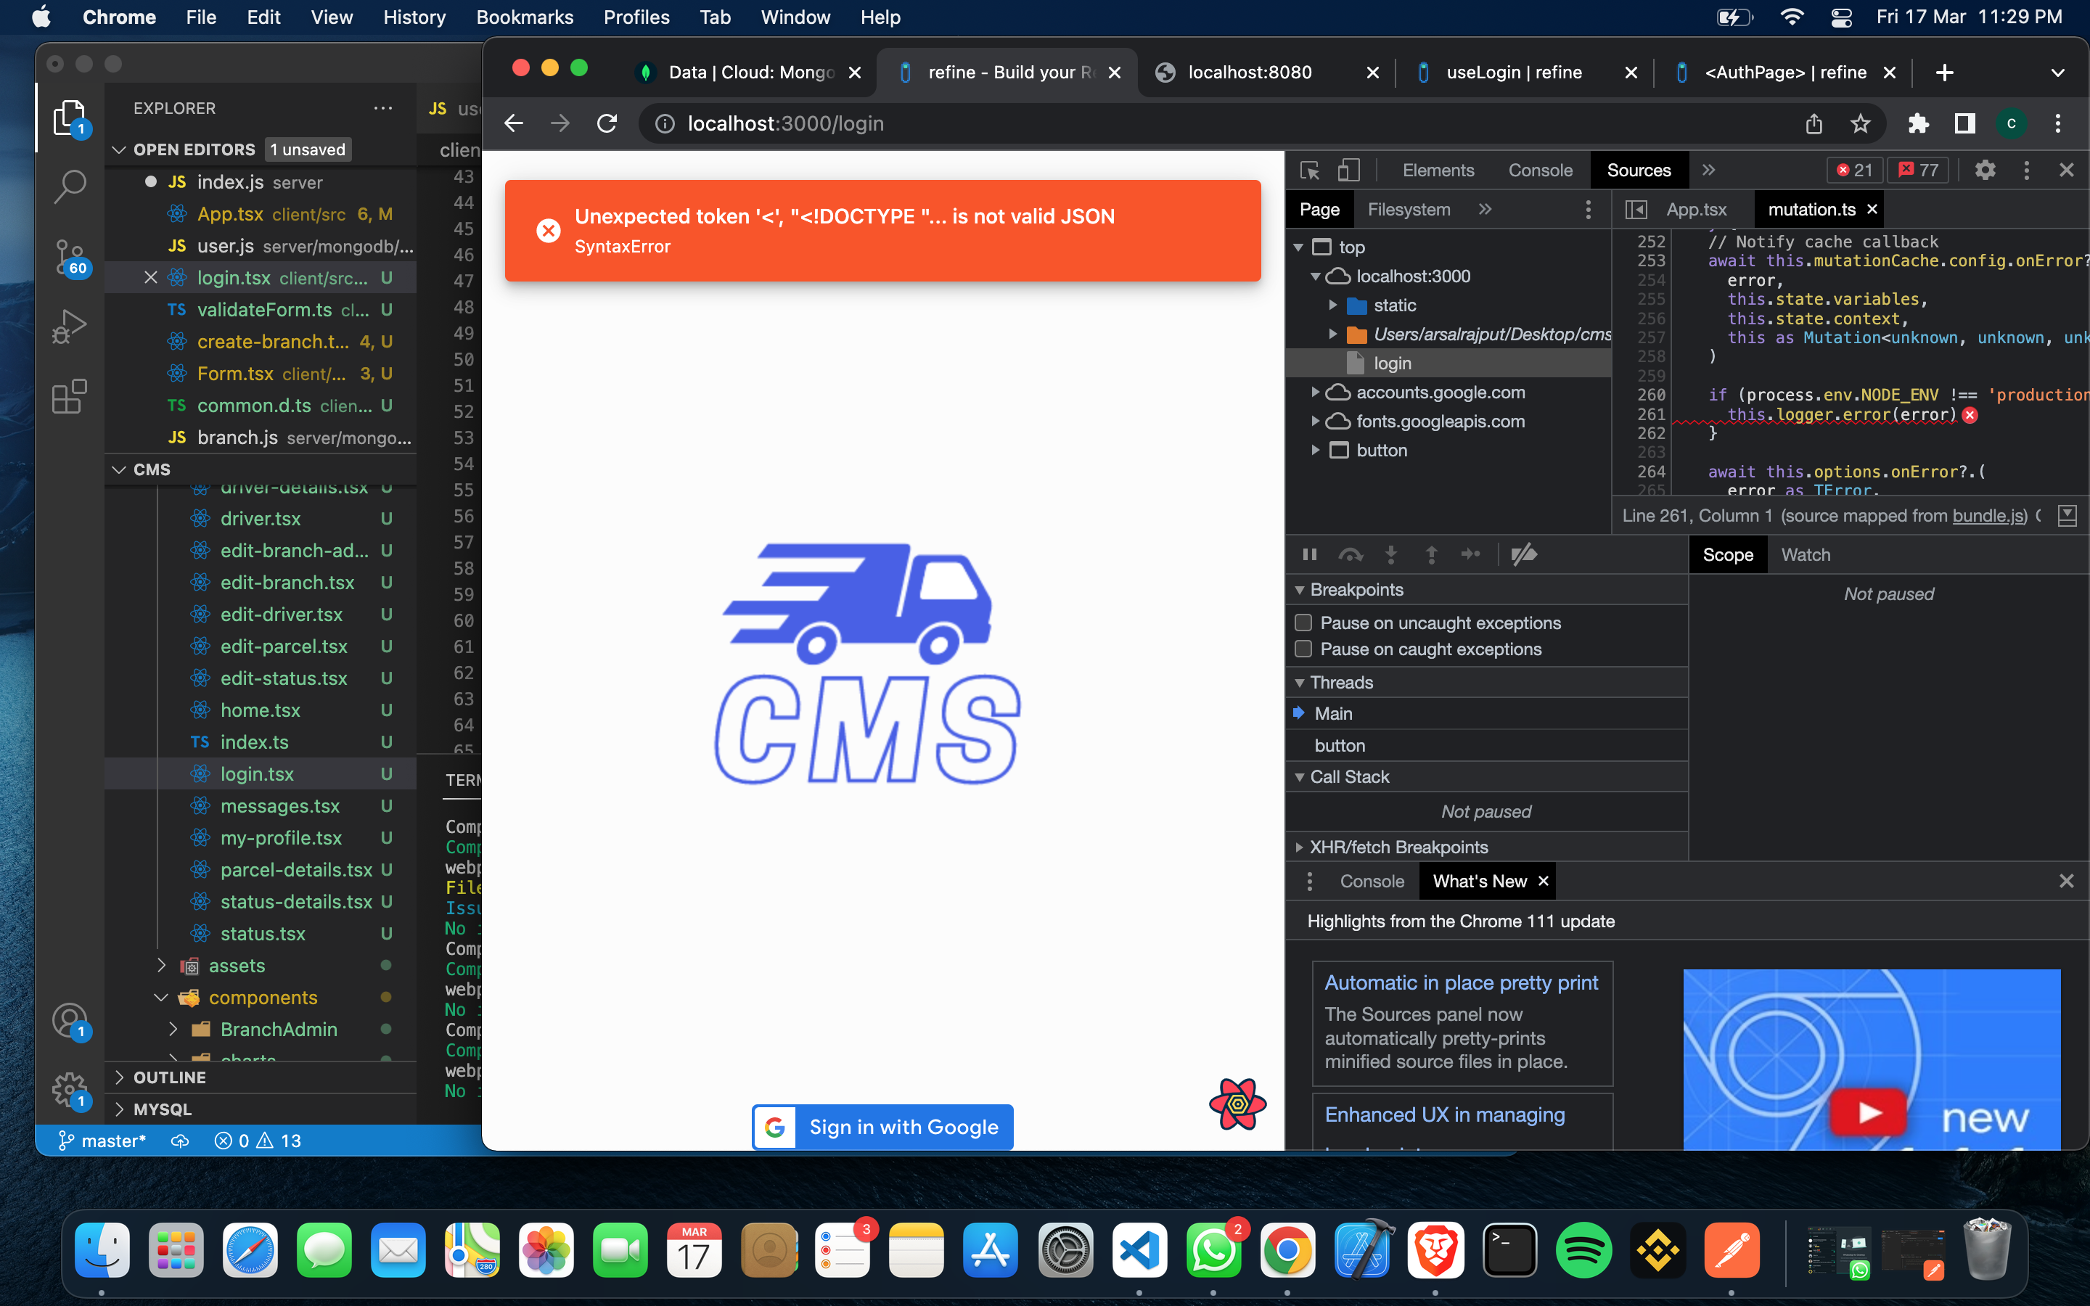The height and width of the screenshot is (1306, 2090).
Task: Open Automatic in place pretty print link
Action: pos(1462,983)
